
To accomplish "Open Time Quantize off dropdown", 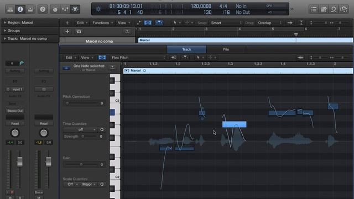I will 80,130.
